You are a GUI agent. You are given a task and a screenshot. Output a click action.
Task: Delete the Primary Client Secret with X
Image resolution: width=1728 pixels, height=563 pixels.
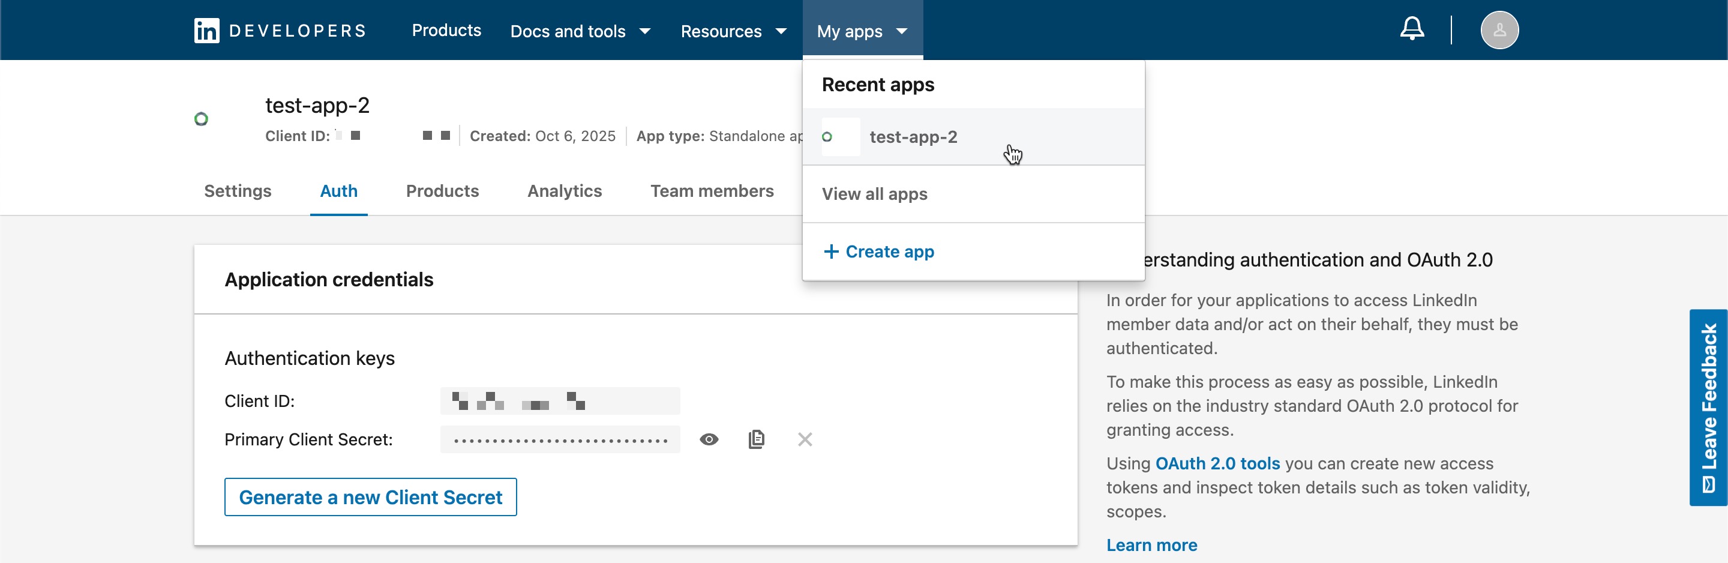point(804,439)
